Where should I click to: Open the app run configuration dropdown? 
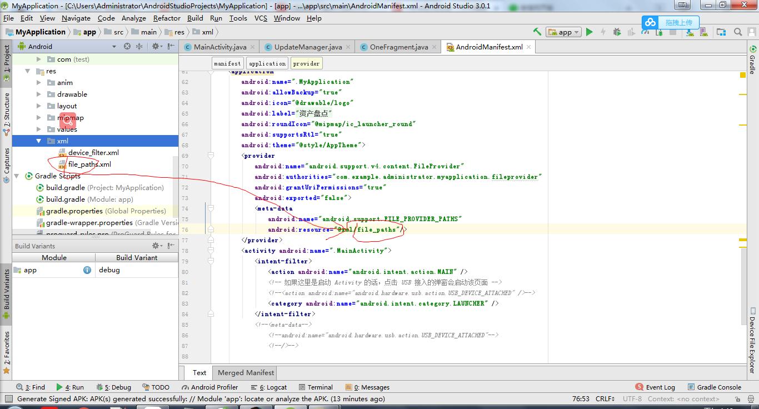pos(563,32)
